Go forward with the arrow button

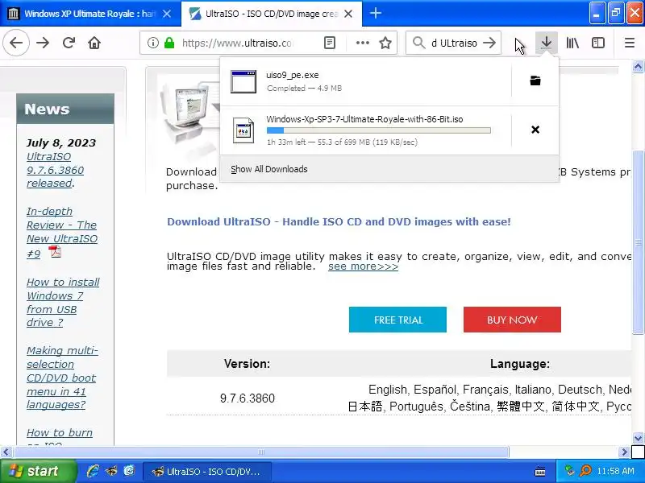(x=43, y=43)
